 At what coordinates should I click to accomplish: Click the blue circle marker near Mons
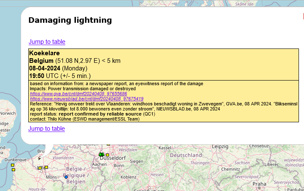(66, 177)
